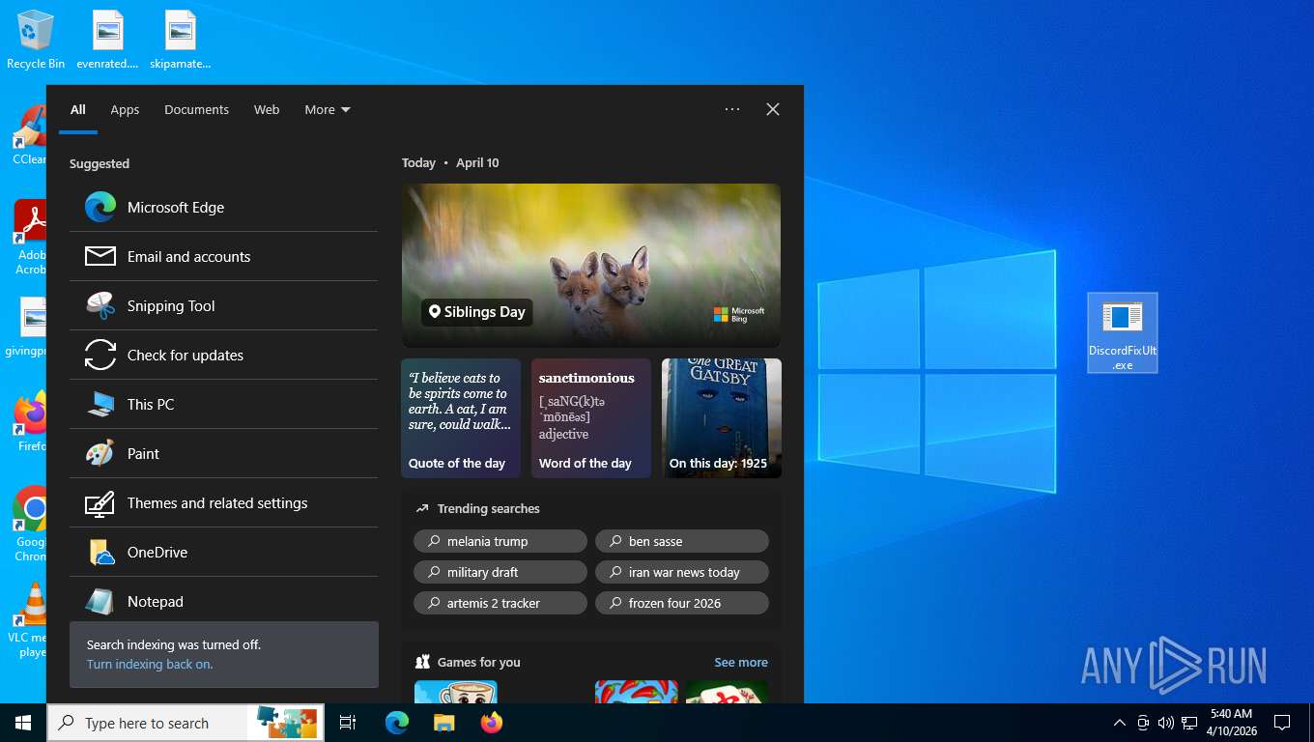The height and width of the screenshot is (742, 1314).
Task: Select the skipamate desktop image file
Action: 181,40
